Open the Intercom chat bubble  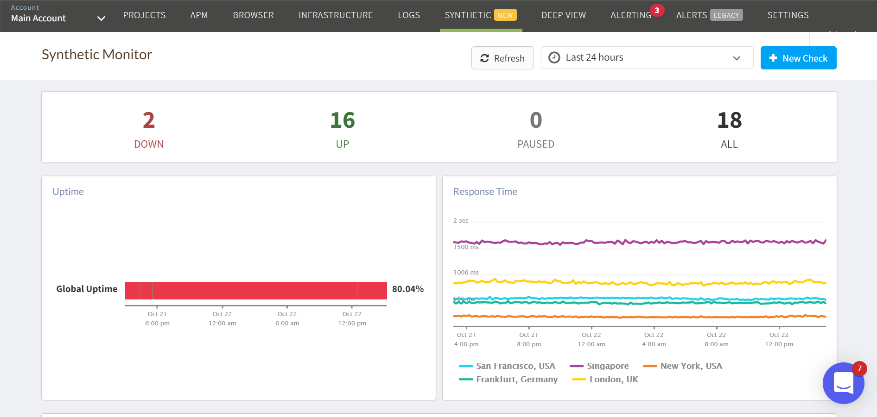point(843,383)
